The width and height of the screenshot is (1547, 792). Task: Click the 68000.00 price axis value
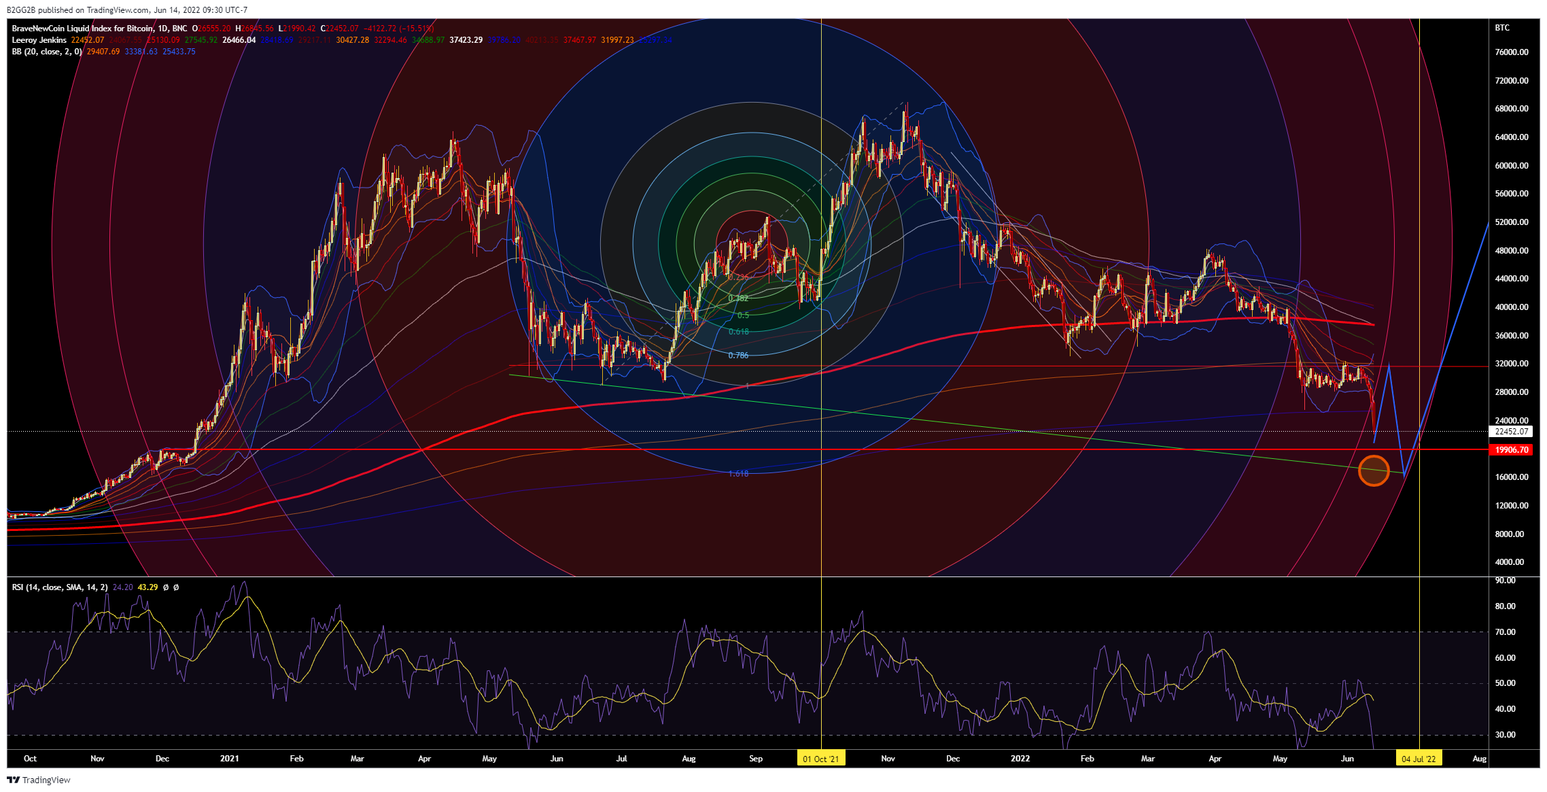click(1512, 109)
